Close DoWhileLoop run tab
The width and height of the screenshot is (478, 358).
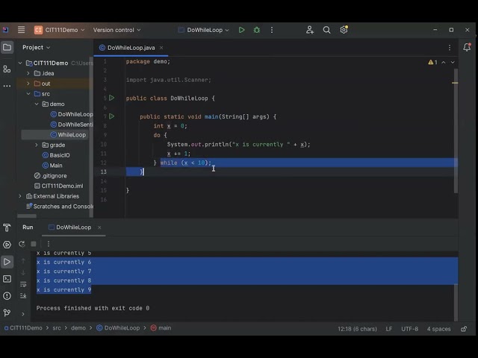(99, 227)
